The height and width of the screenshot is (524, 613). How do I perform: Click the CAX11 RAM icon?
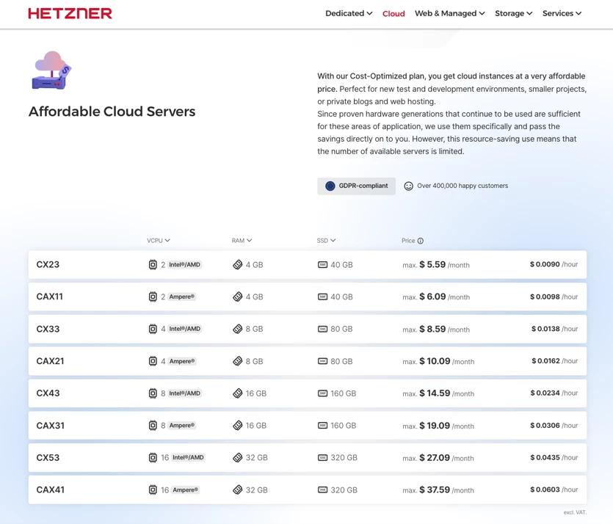(238, 296)
